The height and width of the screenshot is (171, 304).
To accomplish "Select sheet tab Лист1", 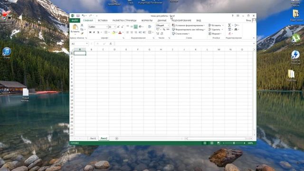I will pyautogui.click(x=93, y=138).
